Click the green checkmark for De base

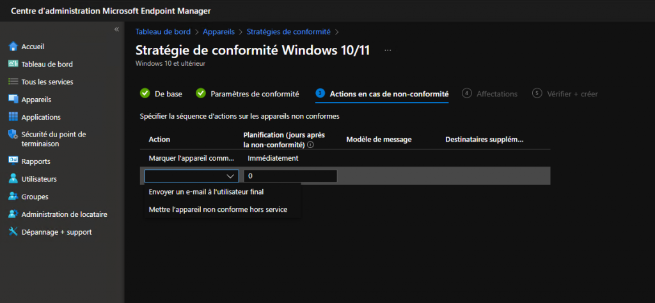145,93
